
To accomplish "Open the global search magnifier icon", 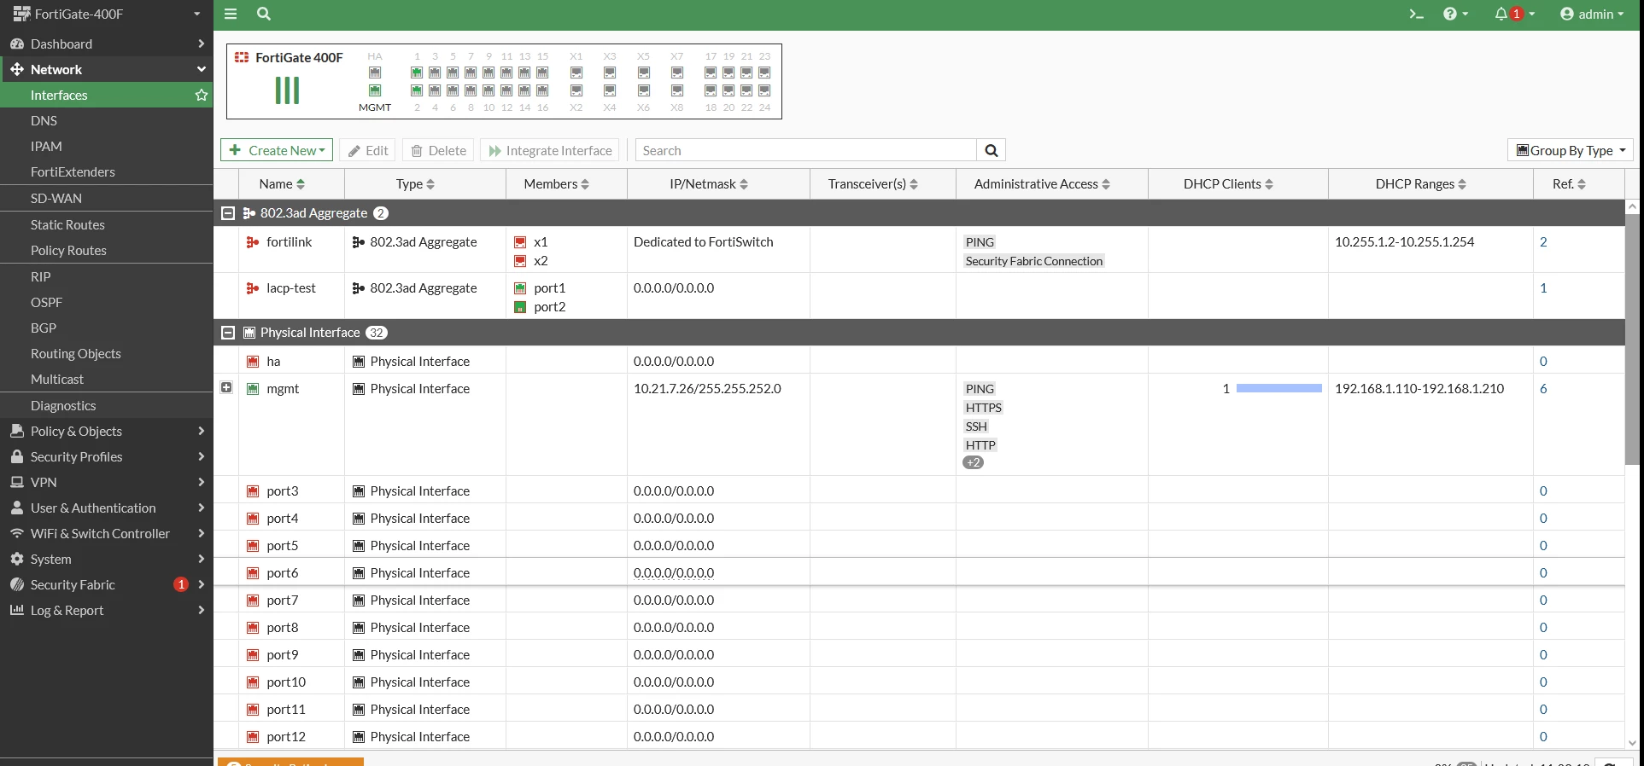I will [x=264, y=14].
